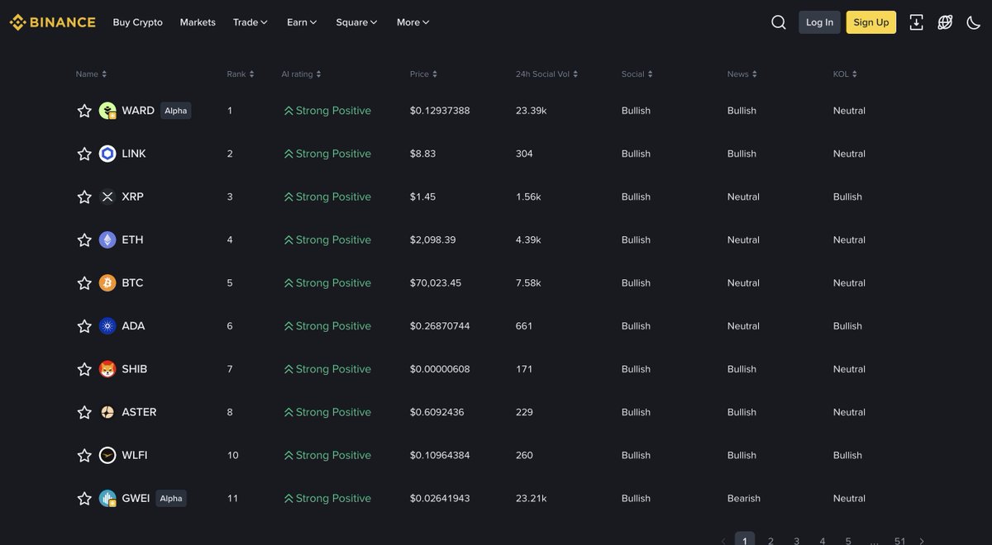Open the search magnifier icon
Screen dimensions: 992x545
tap(779, 22)
